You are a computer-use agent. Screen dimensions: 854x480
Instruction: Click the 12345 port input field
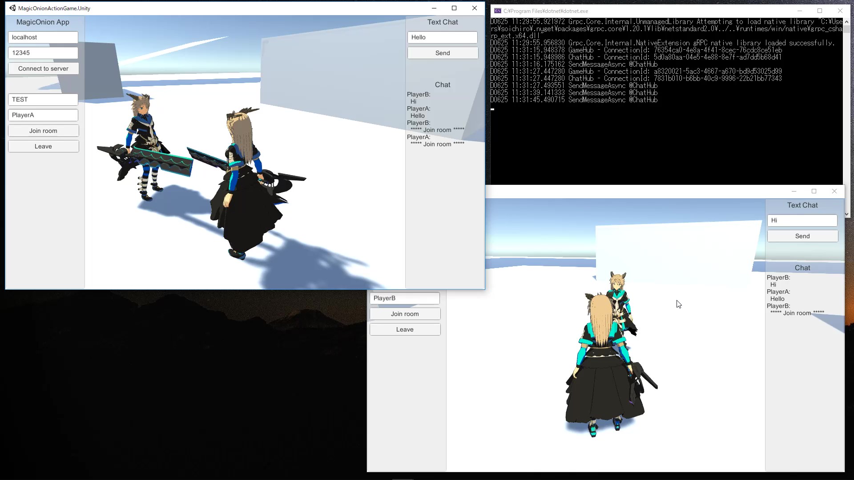point(43,53)
